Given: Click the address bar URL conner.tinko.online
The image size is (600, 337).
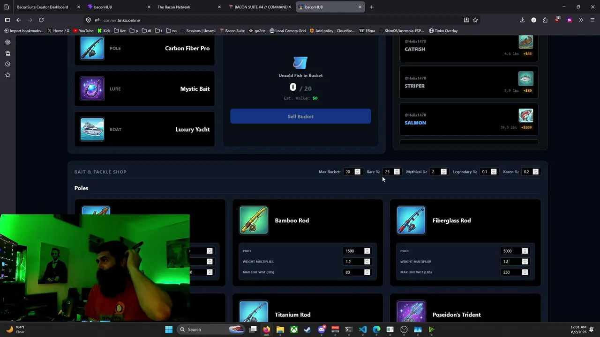Looking at the screenshot, I should [x=122, y=20].
